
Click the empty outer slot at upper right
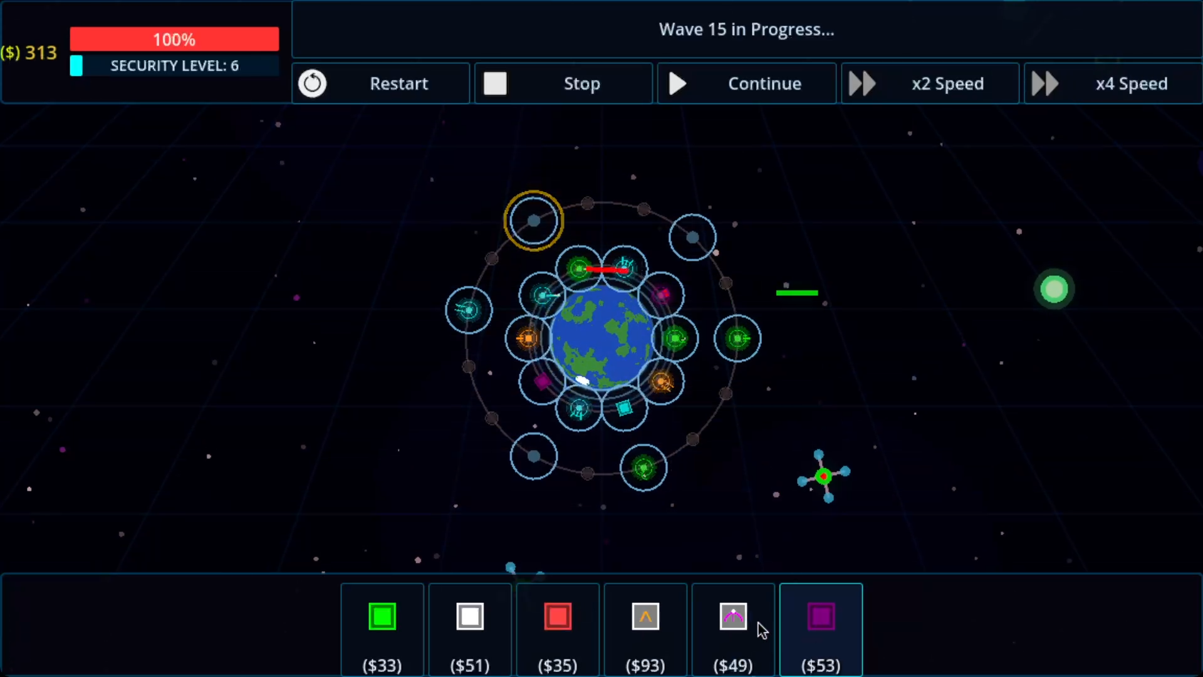692,238
